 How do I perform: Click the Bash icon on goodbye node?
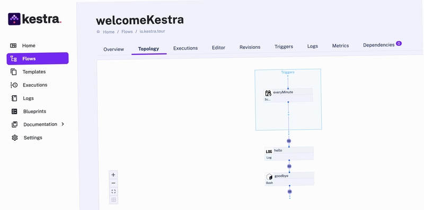click(x=269, y=177)
